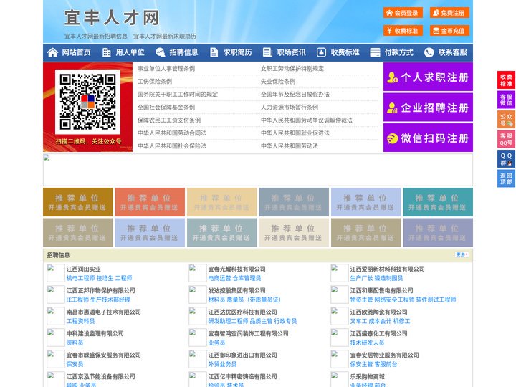
Task: Open the 失业保险条例 link
Action: tap(278, 81)
